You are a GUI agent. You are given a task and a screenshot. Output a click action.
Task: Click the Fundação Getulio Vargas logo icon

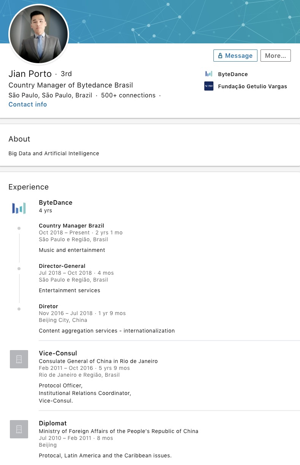[x=209, y=86]
